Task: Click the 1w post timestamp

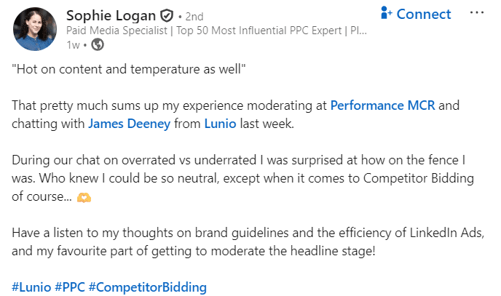Action: pos(73,45)
